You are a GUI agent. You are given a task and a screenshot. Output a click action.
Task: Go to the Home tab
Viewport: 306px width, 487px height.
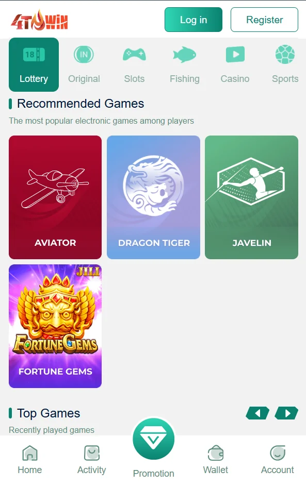(30, 460)
